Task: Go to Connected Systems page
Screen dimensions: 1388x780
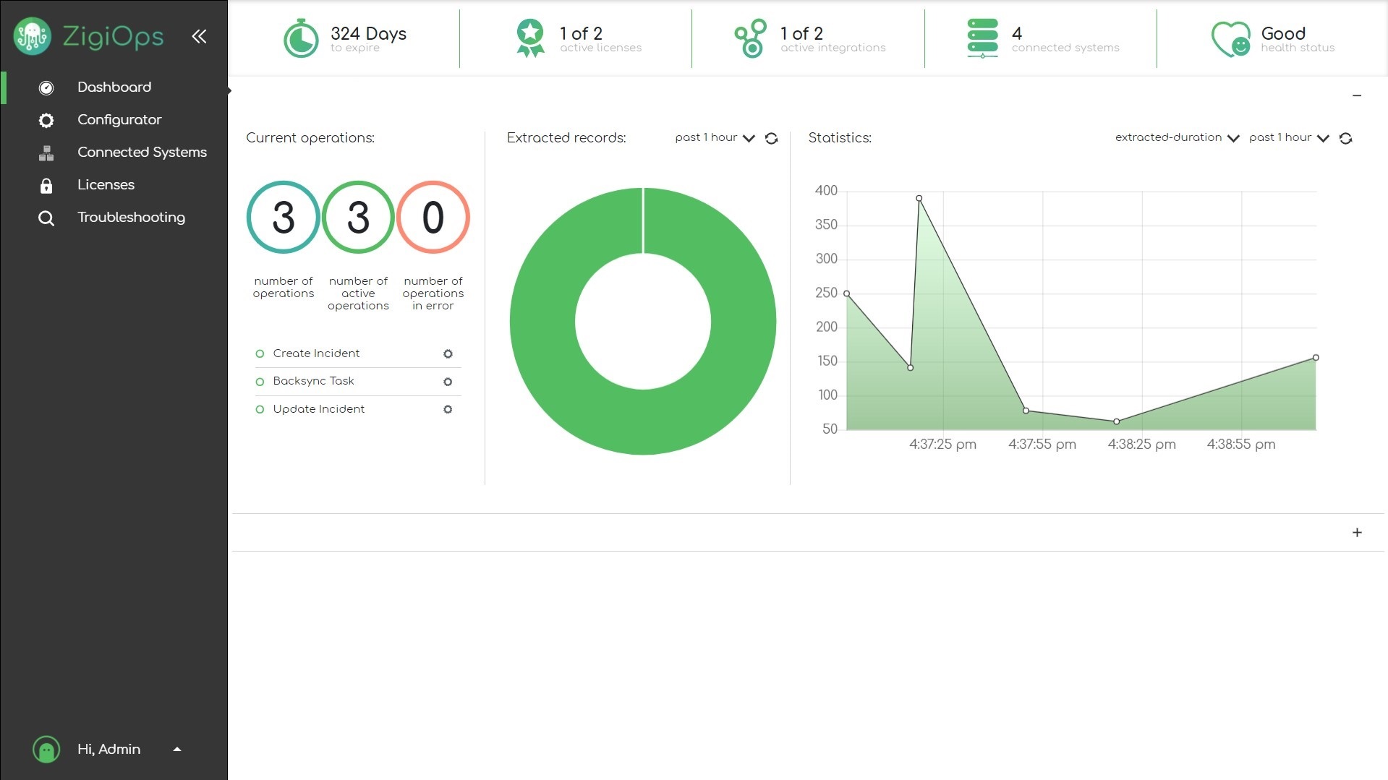Action: coord(142,153)
